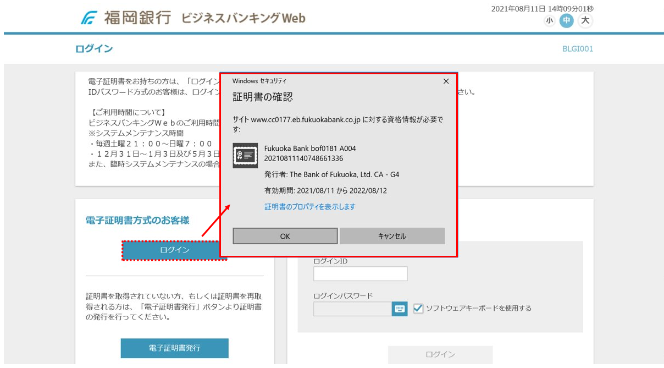
Task: Select certificate Fukuoka Bank bof0181 A004
Action: [310, 149]
